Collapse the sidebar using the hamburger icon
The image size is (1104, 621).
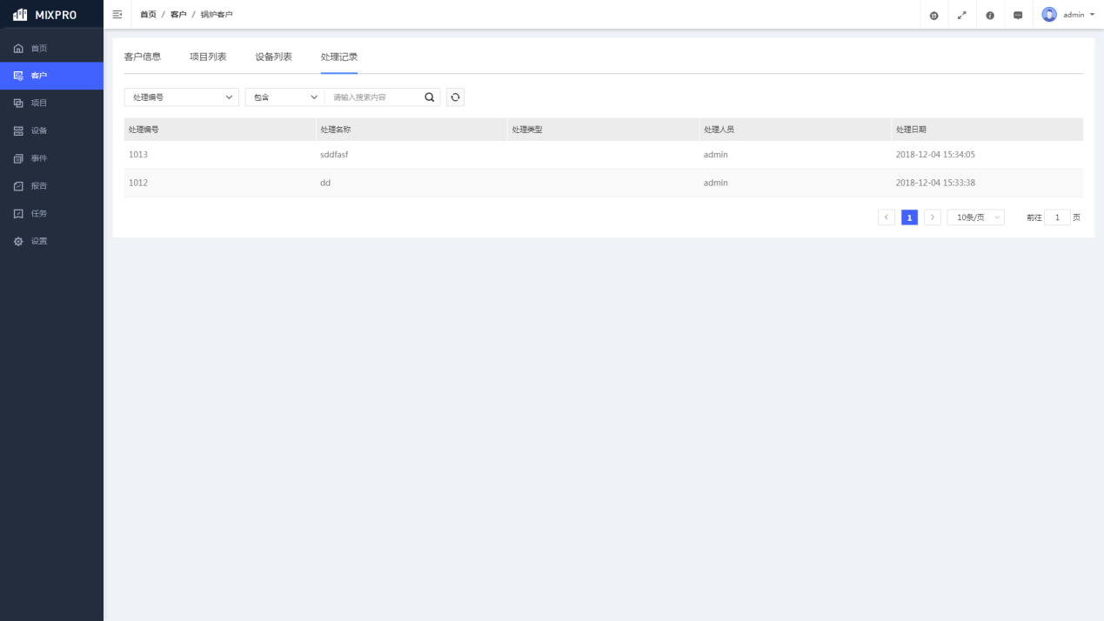(x=117, y=15)
